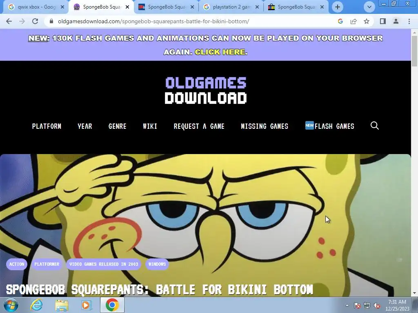The image size is (418, 313).
Task: Open the Year menu
Action: tap(85, 126)
